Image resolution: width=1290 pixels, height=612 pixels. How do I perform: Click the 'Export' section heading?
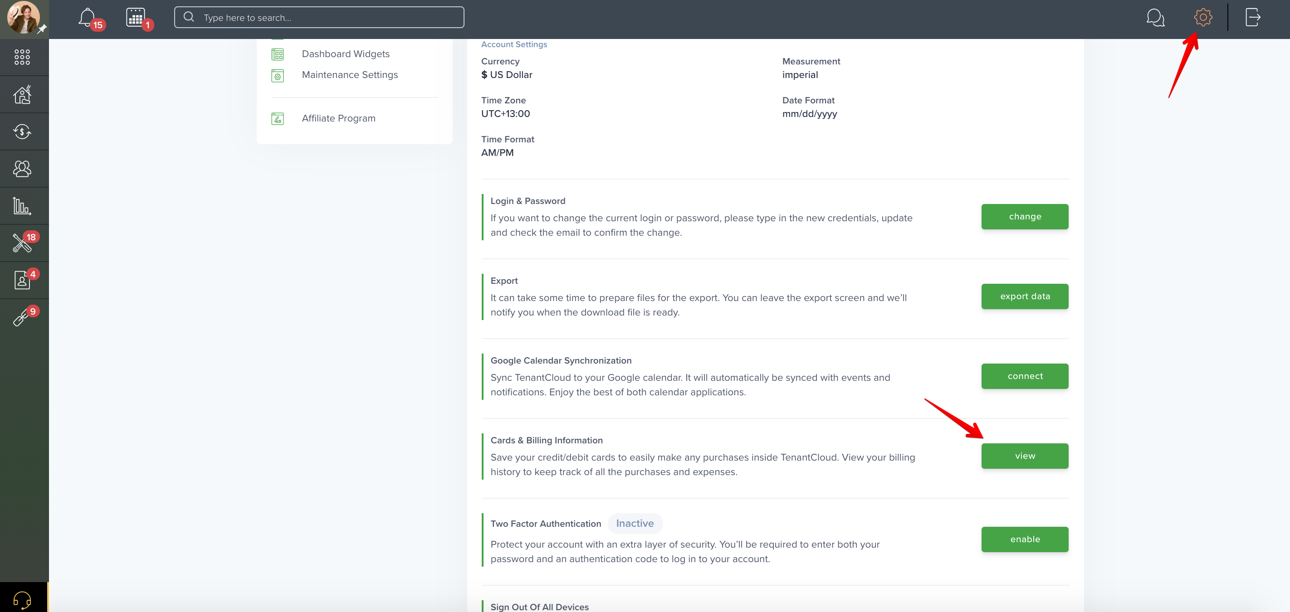(504, 281)
